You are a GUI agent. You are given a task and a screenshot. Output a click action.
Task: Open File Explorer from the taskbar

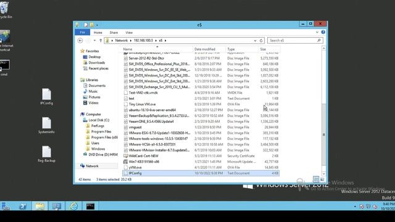pos(39,206)
